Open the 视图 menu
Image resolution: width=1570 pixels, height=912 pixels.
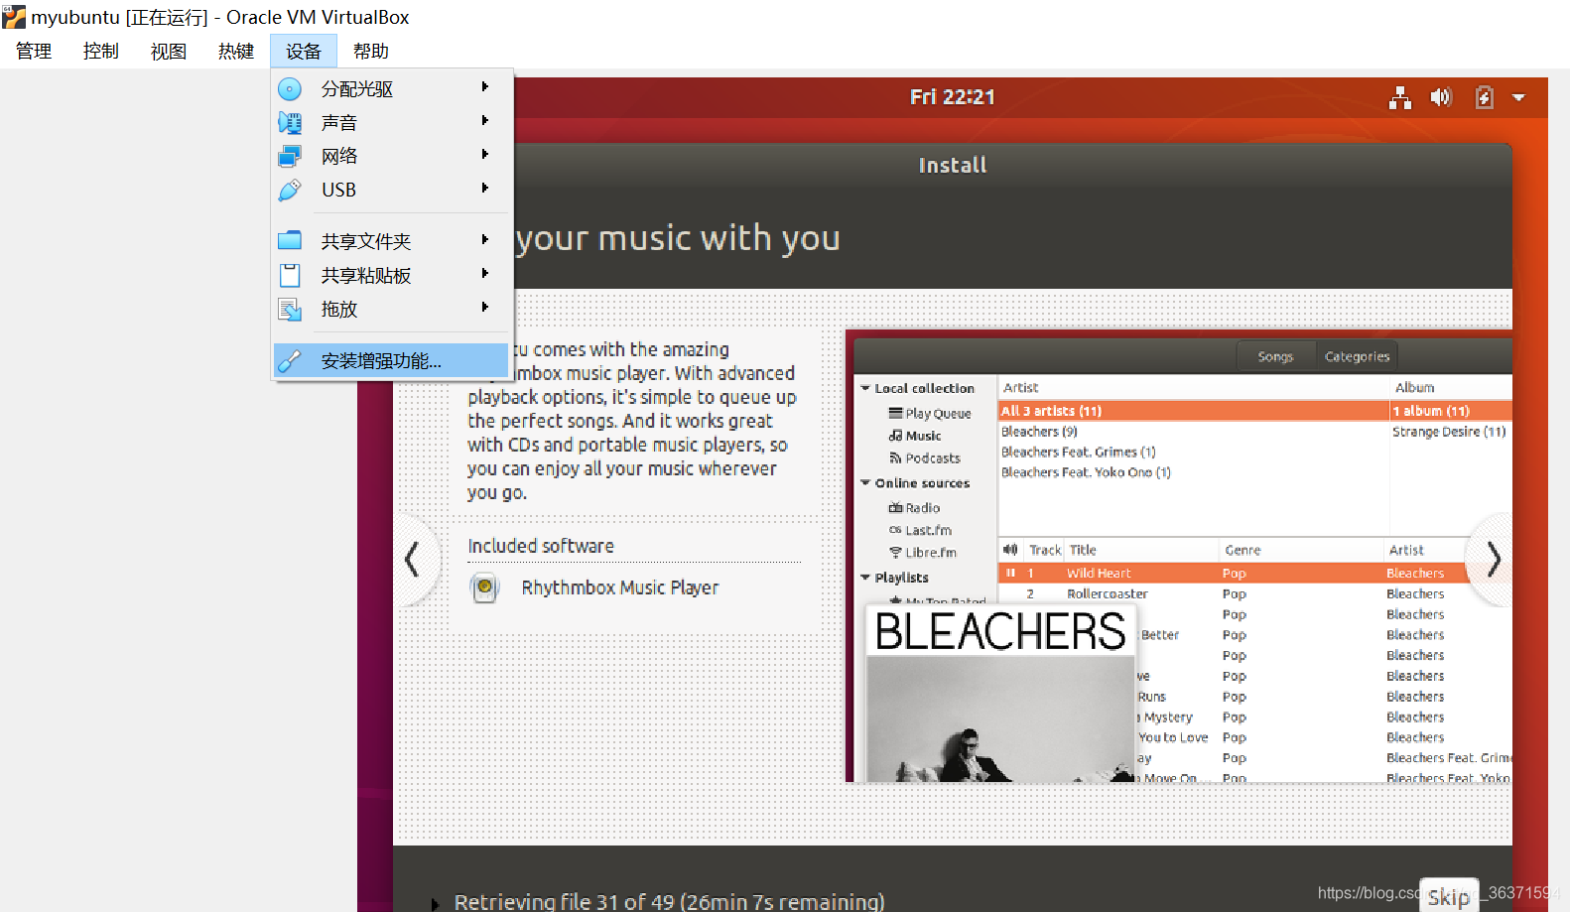click(x=169, y=51)
